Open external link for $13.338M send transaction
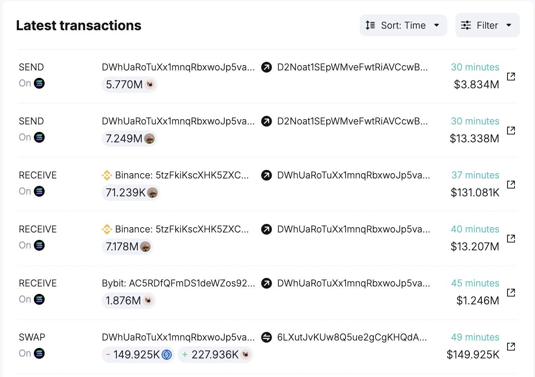 point(511,130)
